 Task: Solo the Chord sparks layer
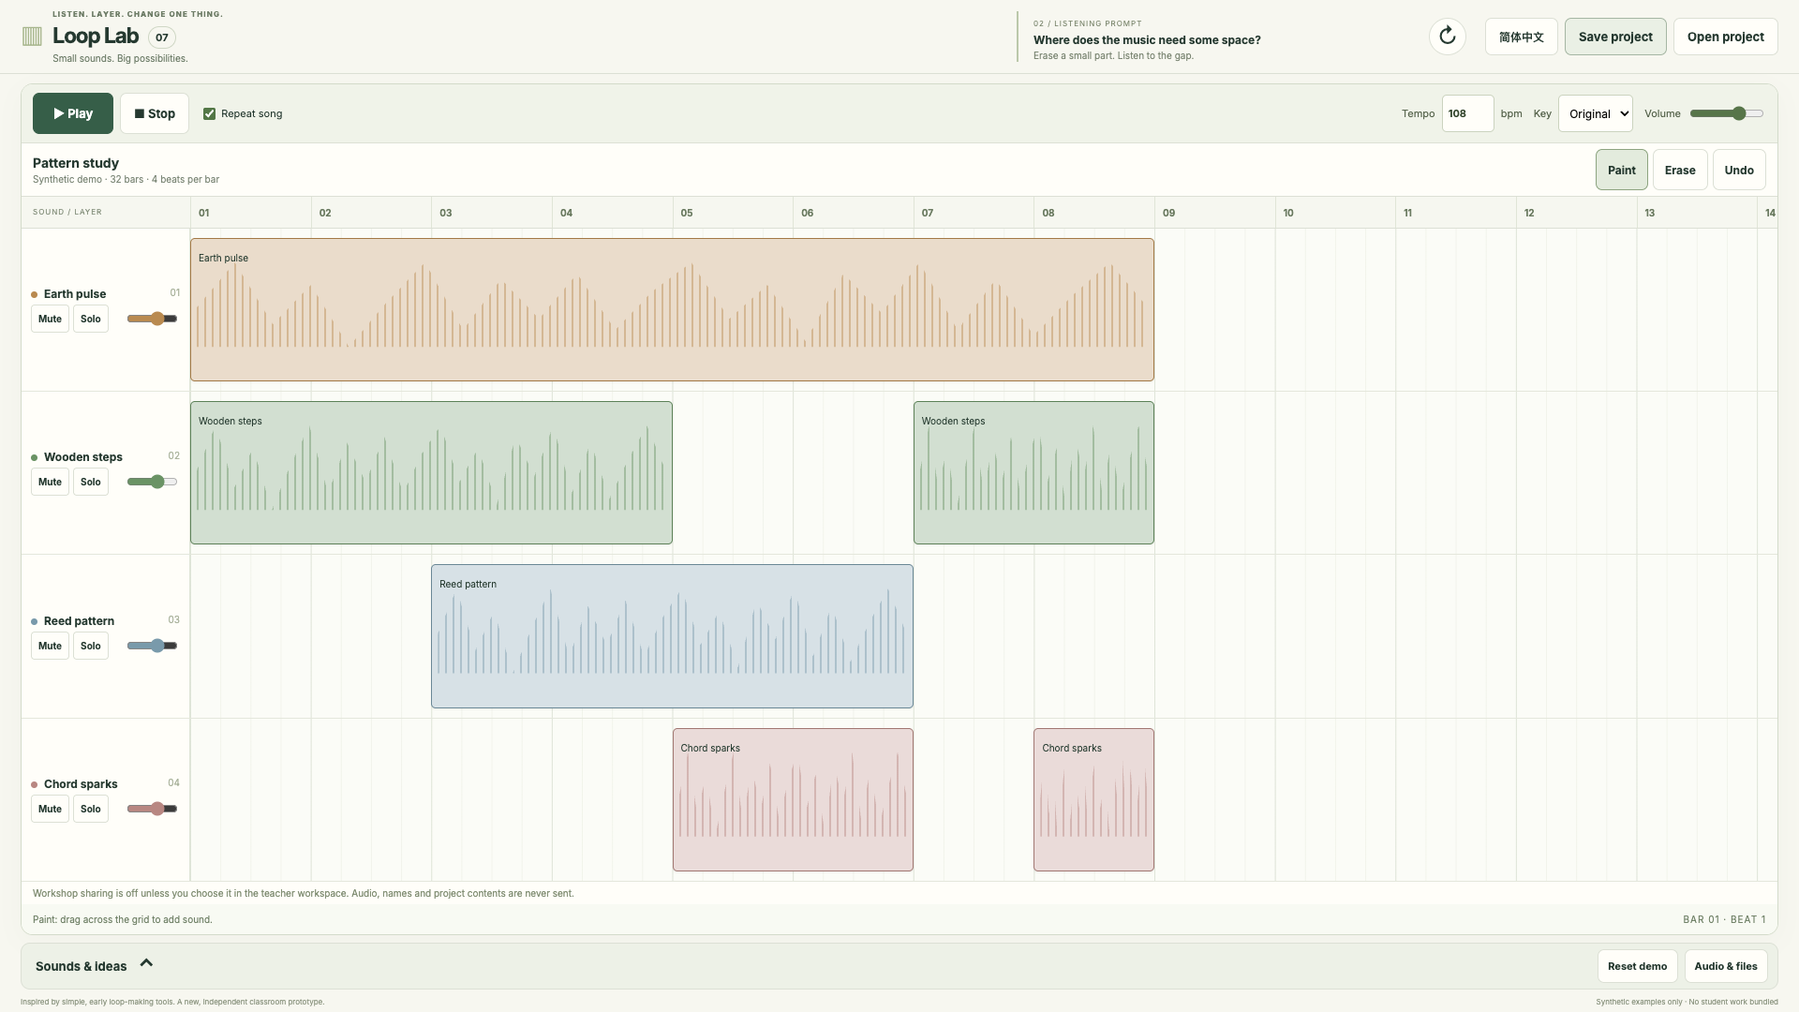(91, 809)
